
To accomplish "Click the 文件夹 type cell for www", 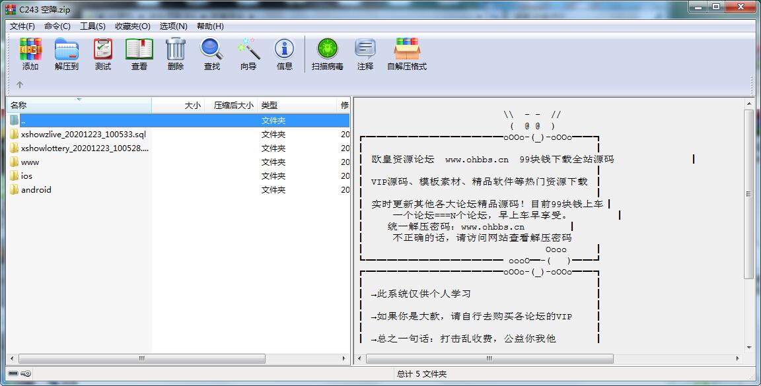I will click(x=273, y=162).
